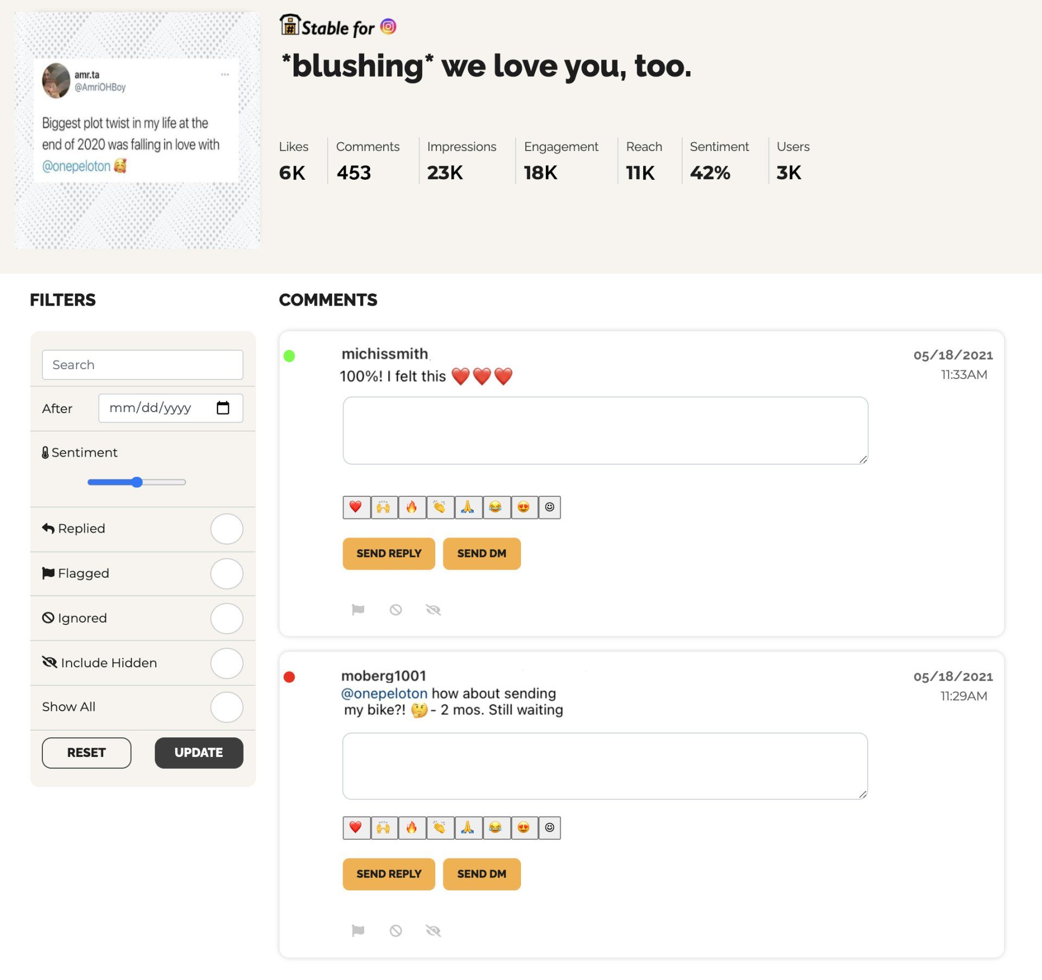Open emoji picker smiley in michissmith's comment
The width and height of the screenshot is (1042, 980).
pos(550,507)
